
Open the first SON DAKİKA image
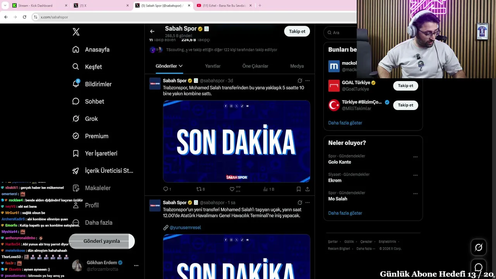point(236,141)
